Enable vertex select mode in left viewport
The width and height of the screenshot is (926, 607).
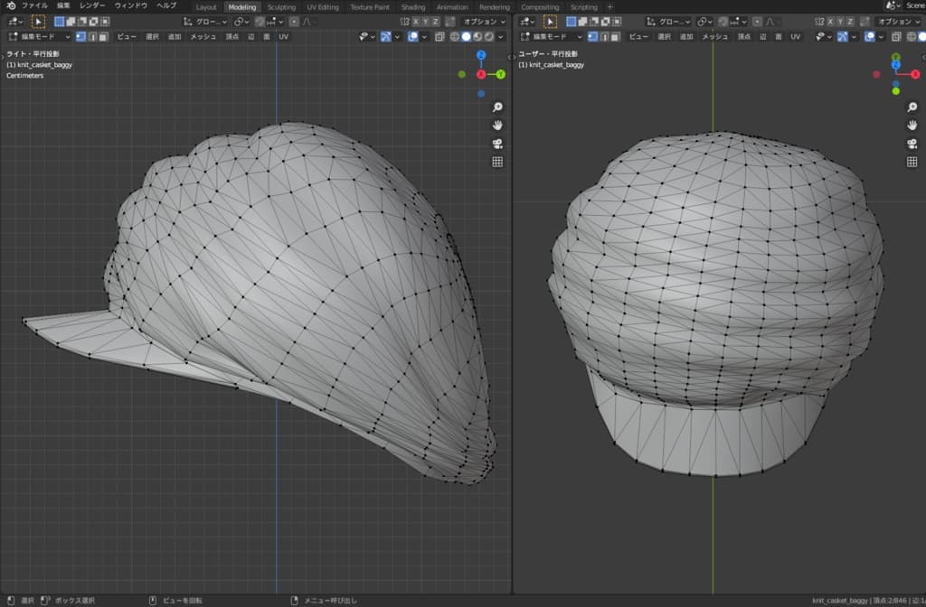point(81,36)
